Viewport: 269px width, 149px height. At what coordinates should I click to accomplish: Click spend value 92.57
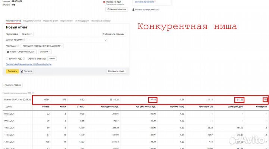point(116,121)
